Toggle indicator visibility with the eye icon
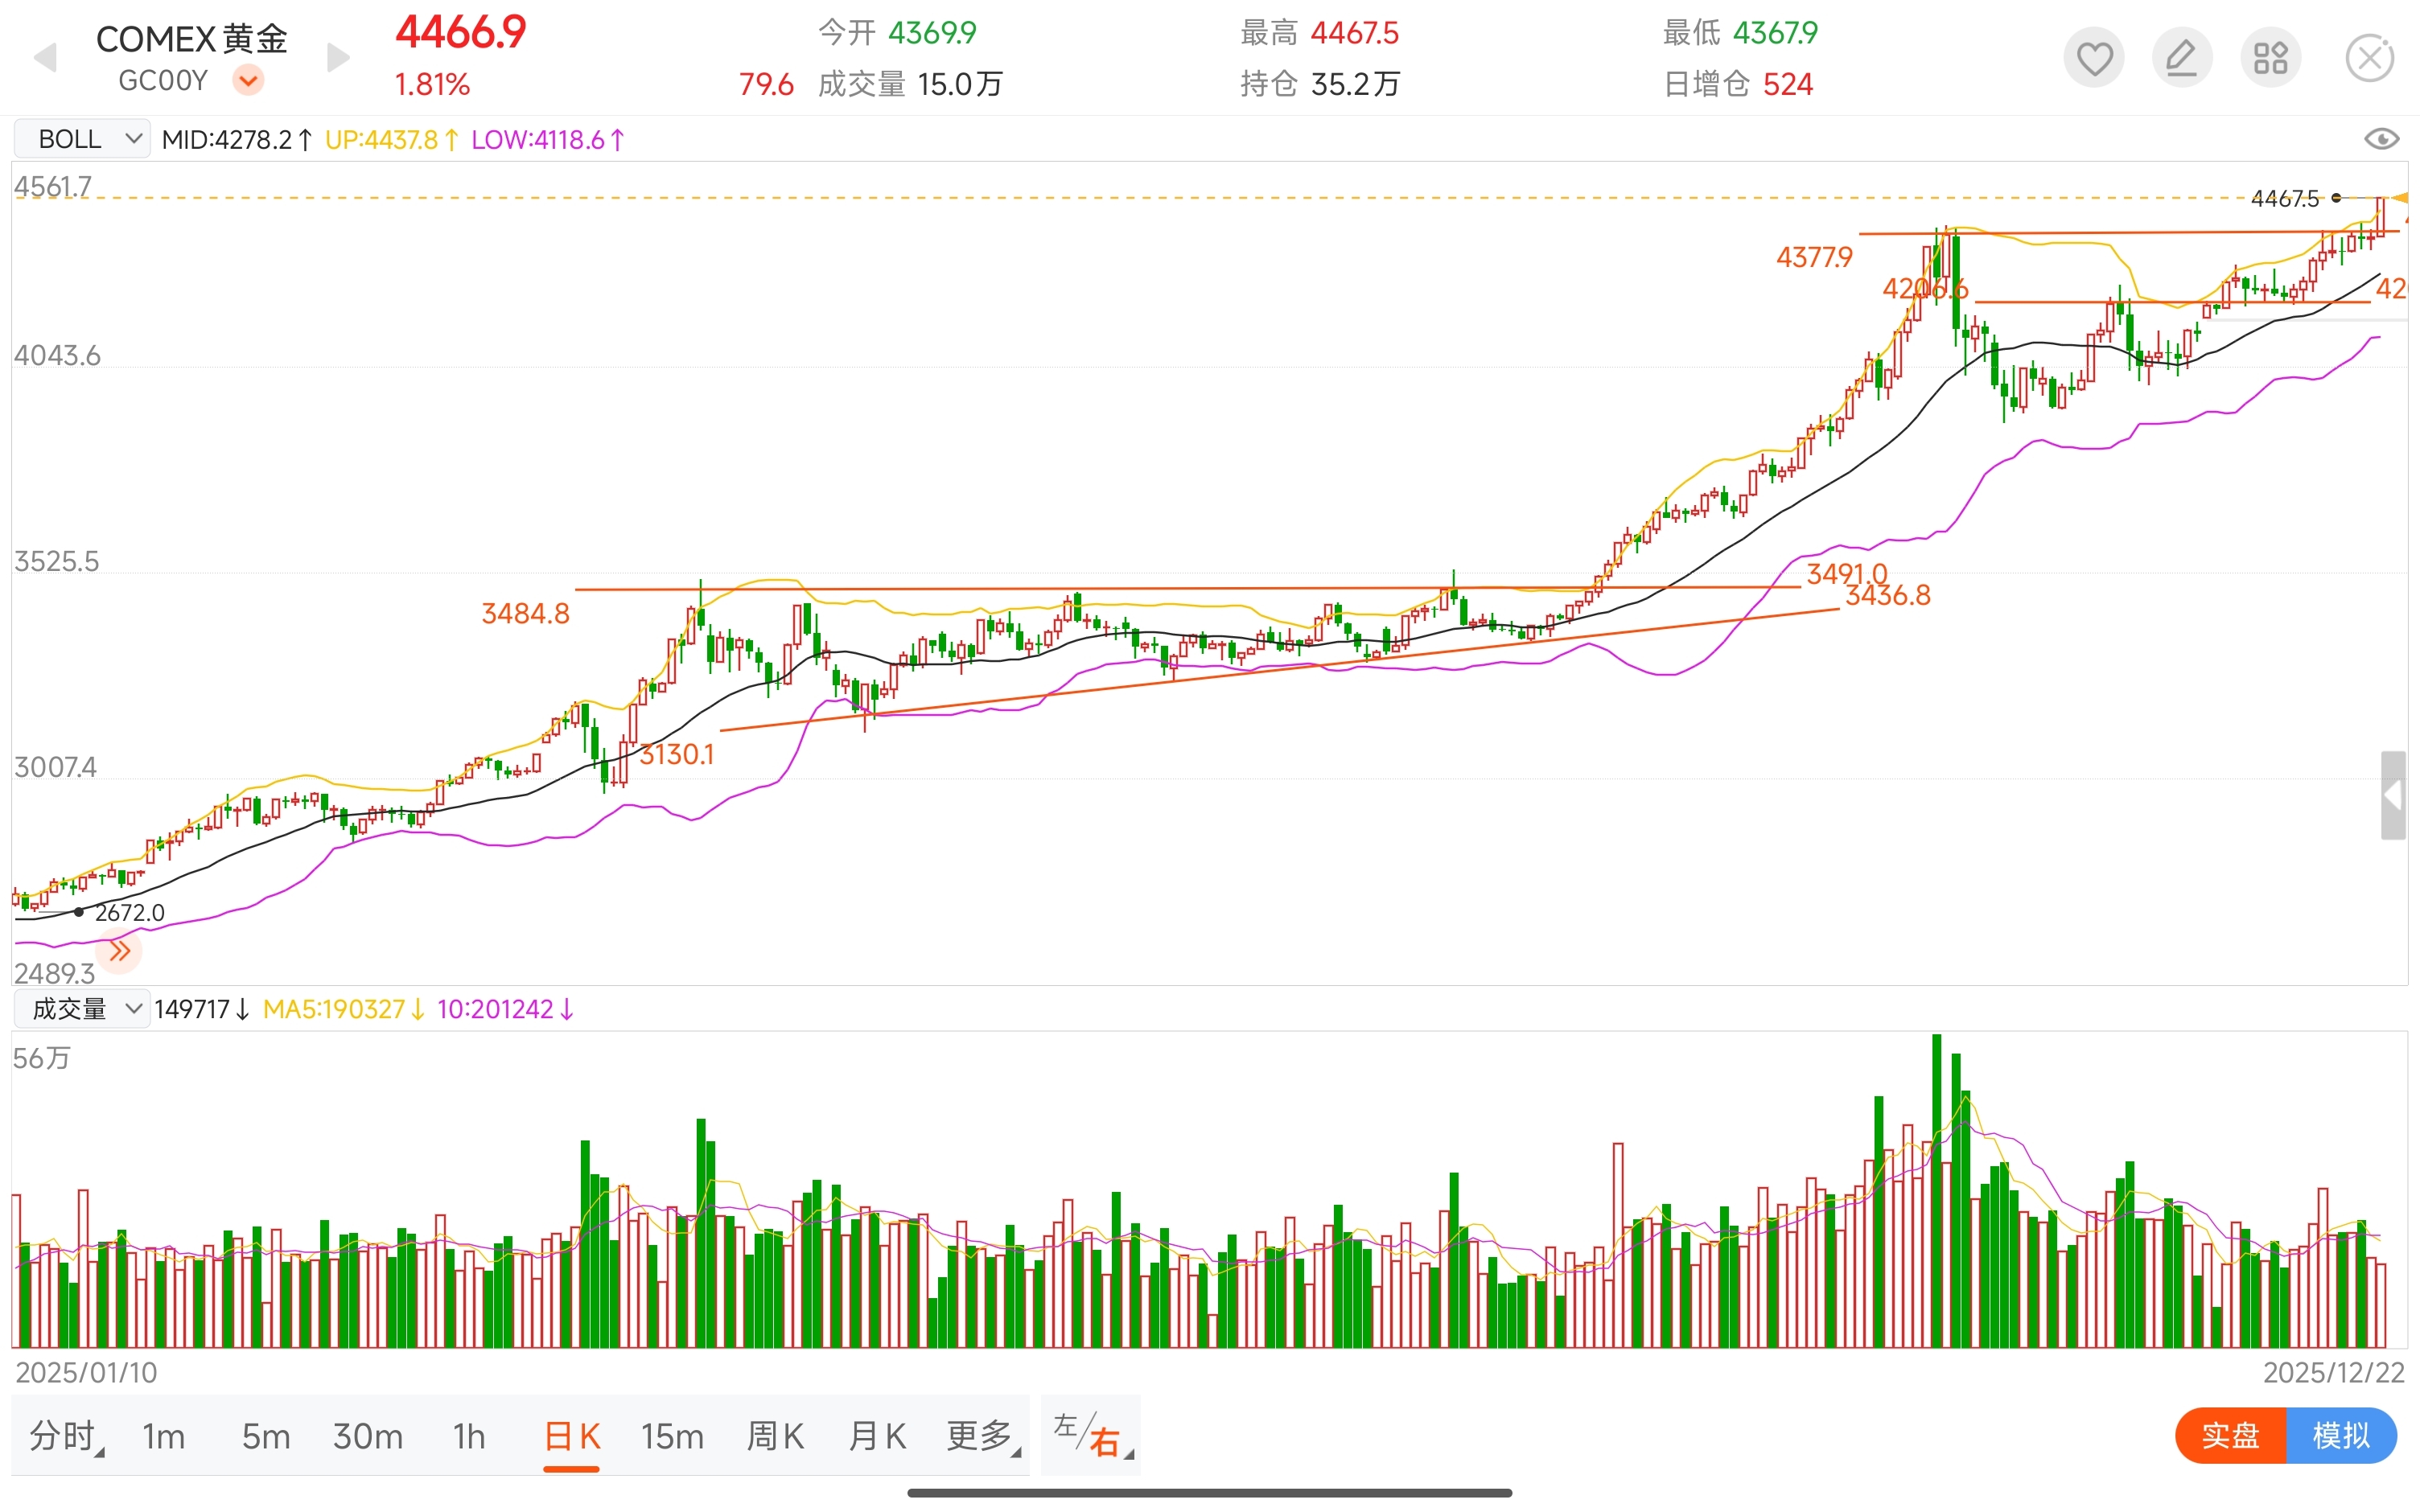 pyautogui.click(x=2381, y=139)
